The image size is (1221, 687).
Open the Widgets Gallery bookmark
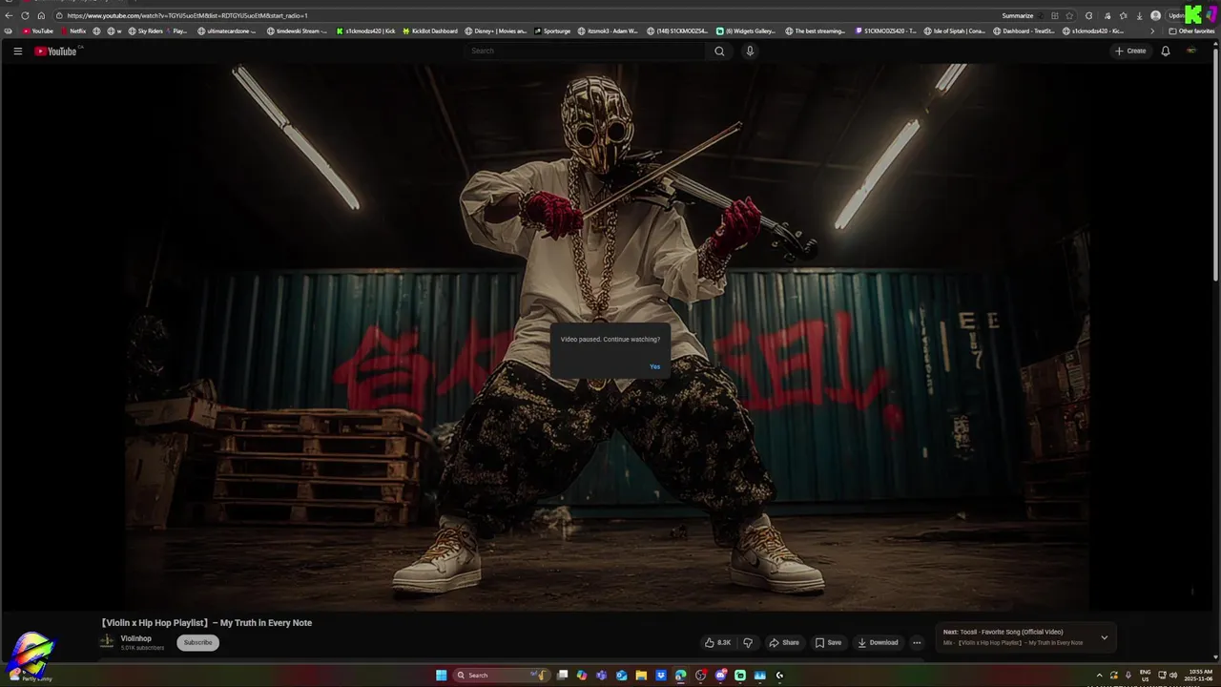pos(746,31)
